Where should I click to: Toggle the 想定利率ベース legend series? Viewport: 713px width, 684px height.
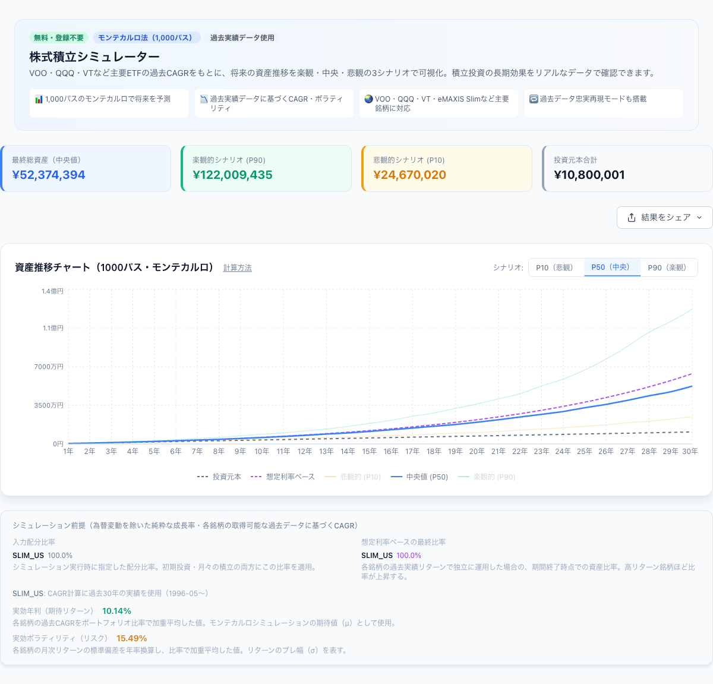click(x=283, y=477)
